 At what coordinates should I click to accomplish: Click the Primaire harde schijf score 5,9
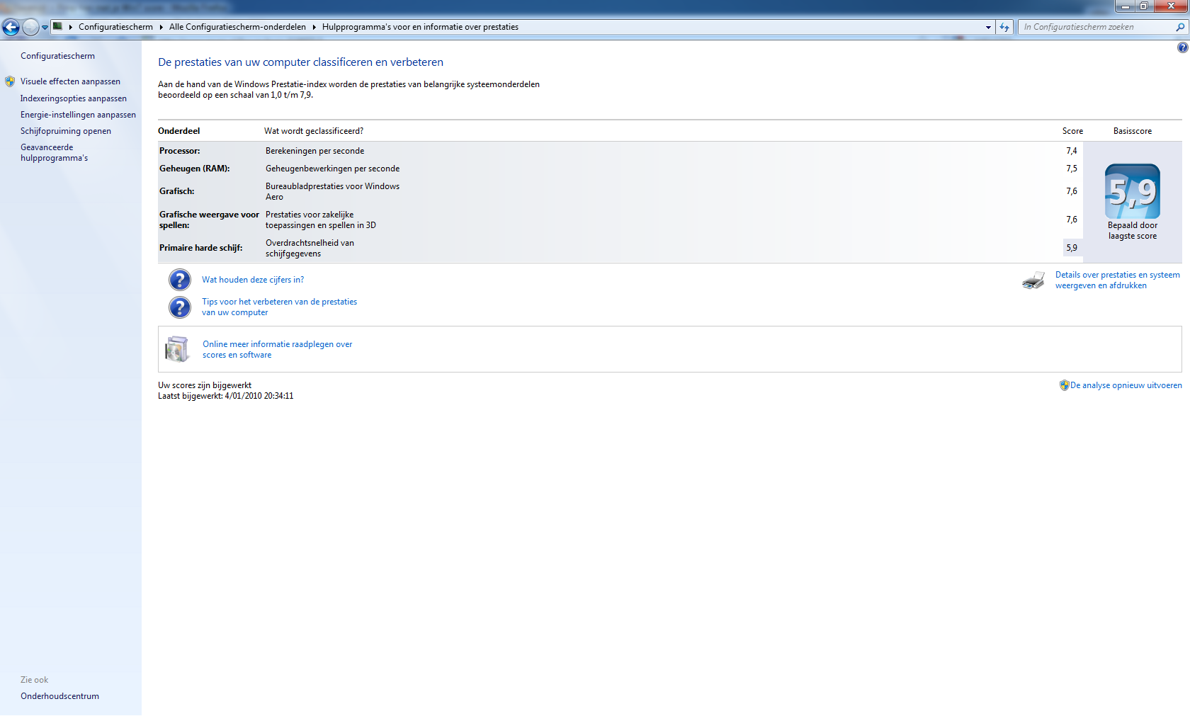[x=1072, y=248]
